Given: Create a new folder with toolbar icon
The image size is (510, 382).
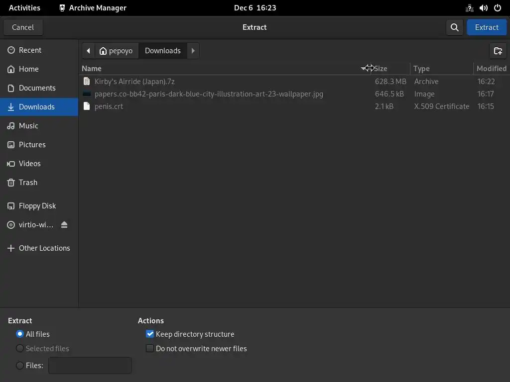Looking at the screenshot, I should click(x=498, y=51).
